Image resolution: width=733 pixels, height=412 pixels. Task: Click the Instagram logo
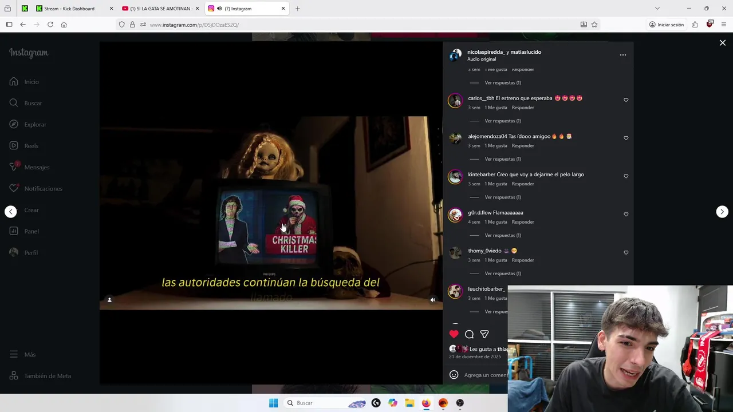point(29,53)
